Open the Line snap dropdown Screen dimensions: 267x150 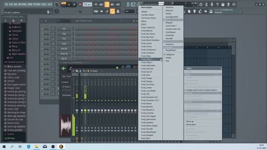[x=129, y=11]
